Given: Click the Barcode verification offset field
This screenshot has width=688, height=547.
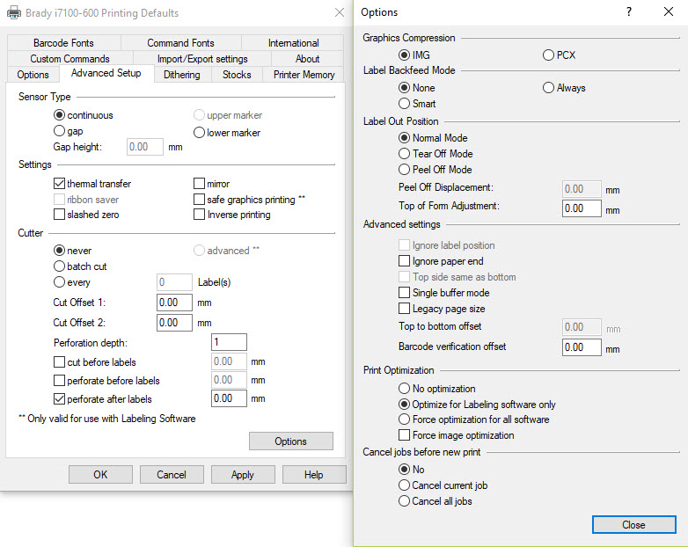Looking at the screenshot, I should pos(582,347).
